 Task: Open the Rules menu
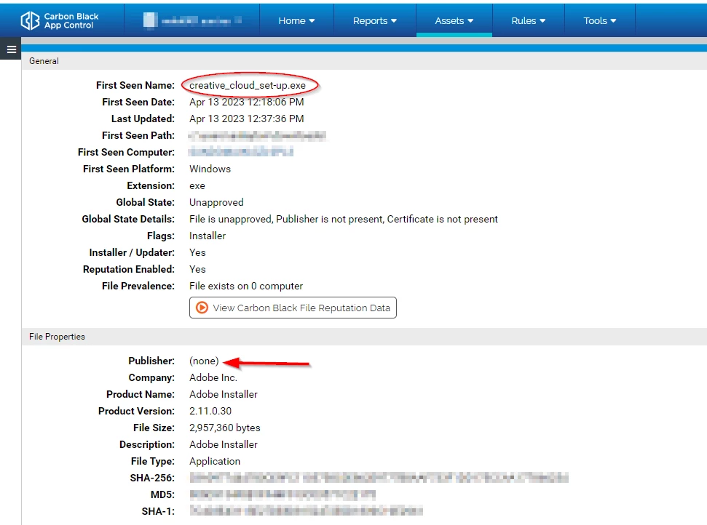coord(528,20)
